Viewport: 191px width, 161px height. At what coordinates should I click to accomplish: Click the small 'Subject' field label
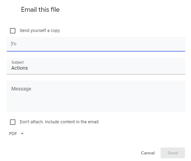[18, 62]
